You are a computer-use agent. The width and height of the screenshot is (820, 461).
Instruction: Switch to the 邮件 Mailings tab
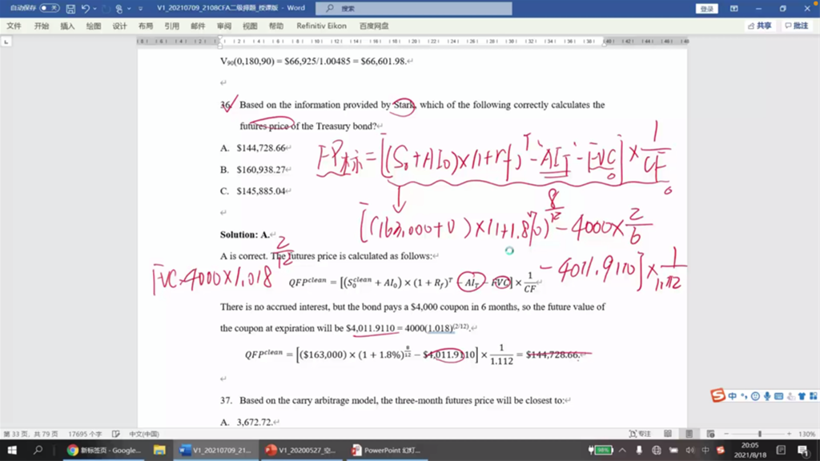199,26
